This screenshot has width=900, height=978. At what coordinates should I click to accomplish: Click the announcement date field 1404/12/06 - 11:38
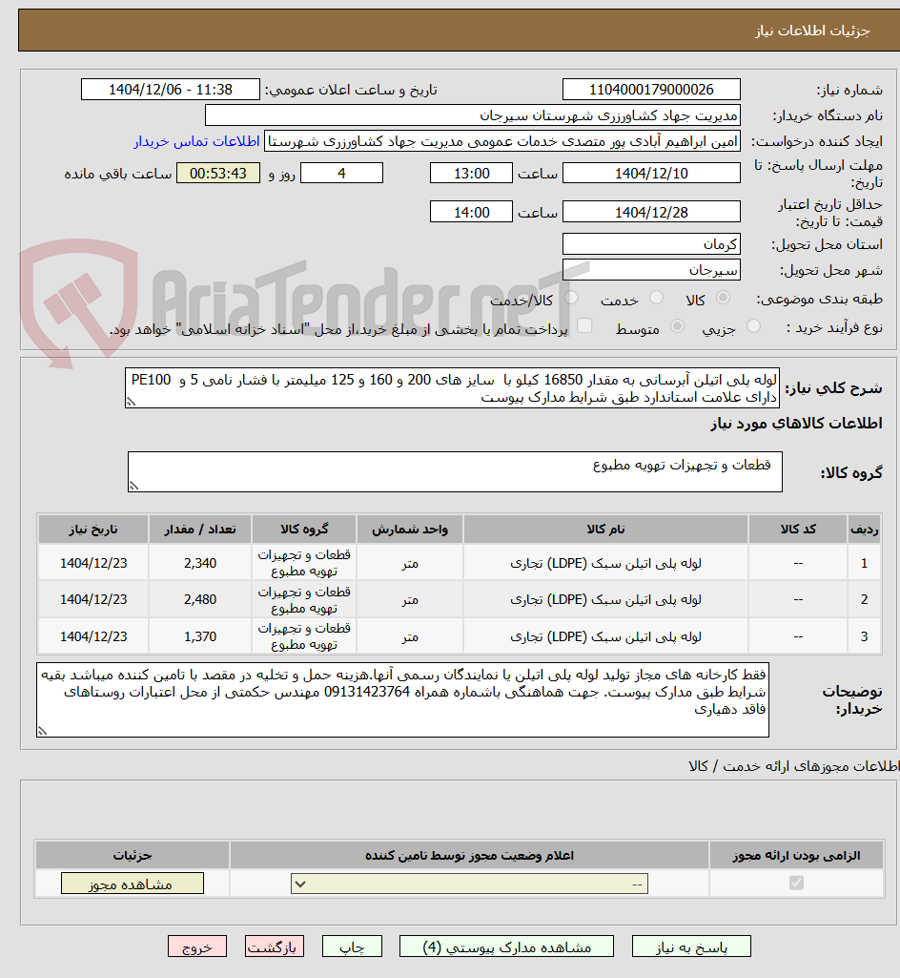pos(170,89)
